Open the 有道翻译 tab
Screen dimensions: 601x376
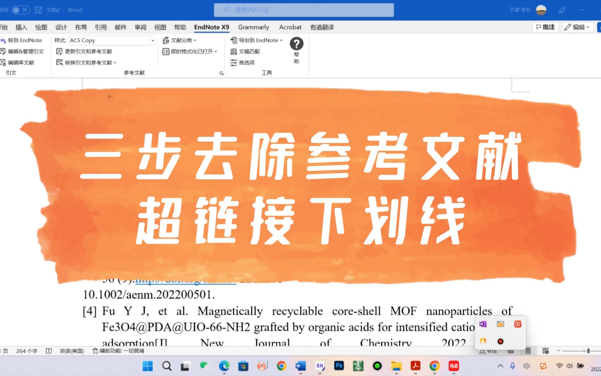(x=322, y=27)
